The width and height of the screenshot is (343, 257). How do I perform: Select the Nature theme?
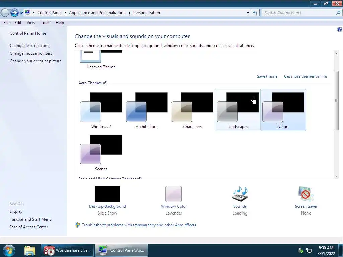coord(283,110)
